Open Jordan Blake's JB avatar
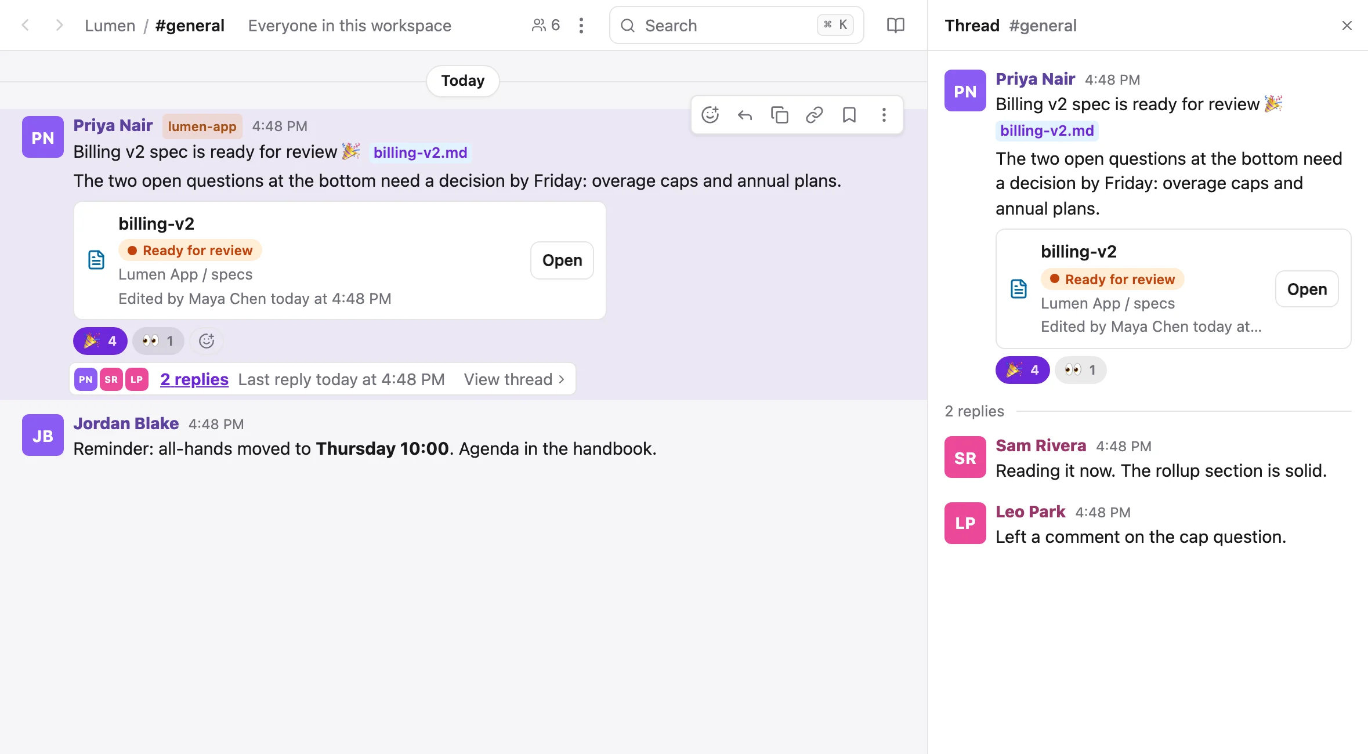The width and height of the screenshot is (1368, 754). pos(43,435)
